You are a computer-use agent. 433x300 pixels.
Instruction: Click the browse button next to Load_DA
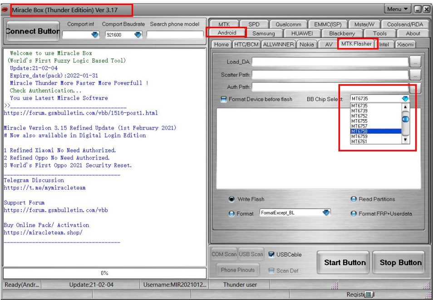tap(415, 62)
